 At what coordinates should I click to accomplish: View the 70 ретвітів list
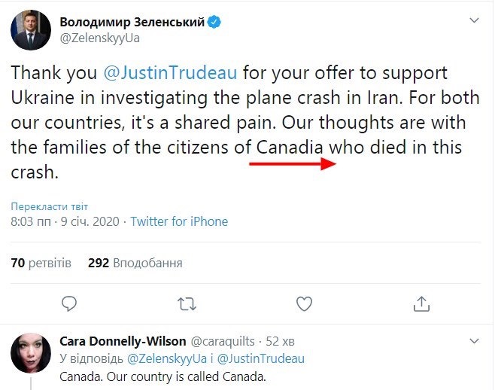41,264
